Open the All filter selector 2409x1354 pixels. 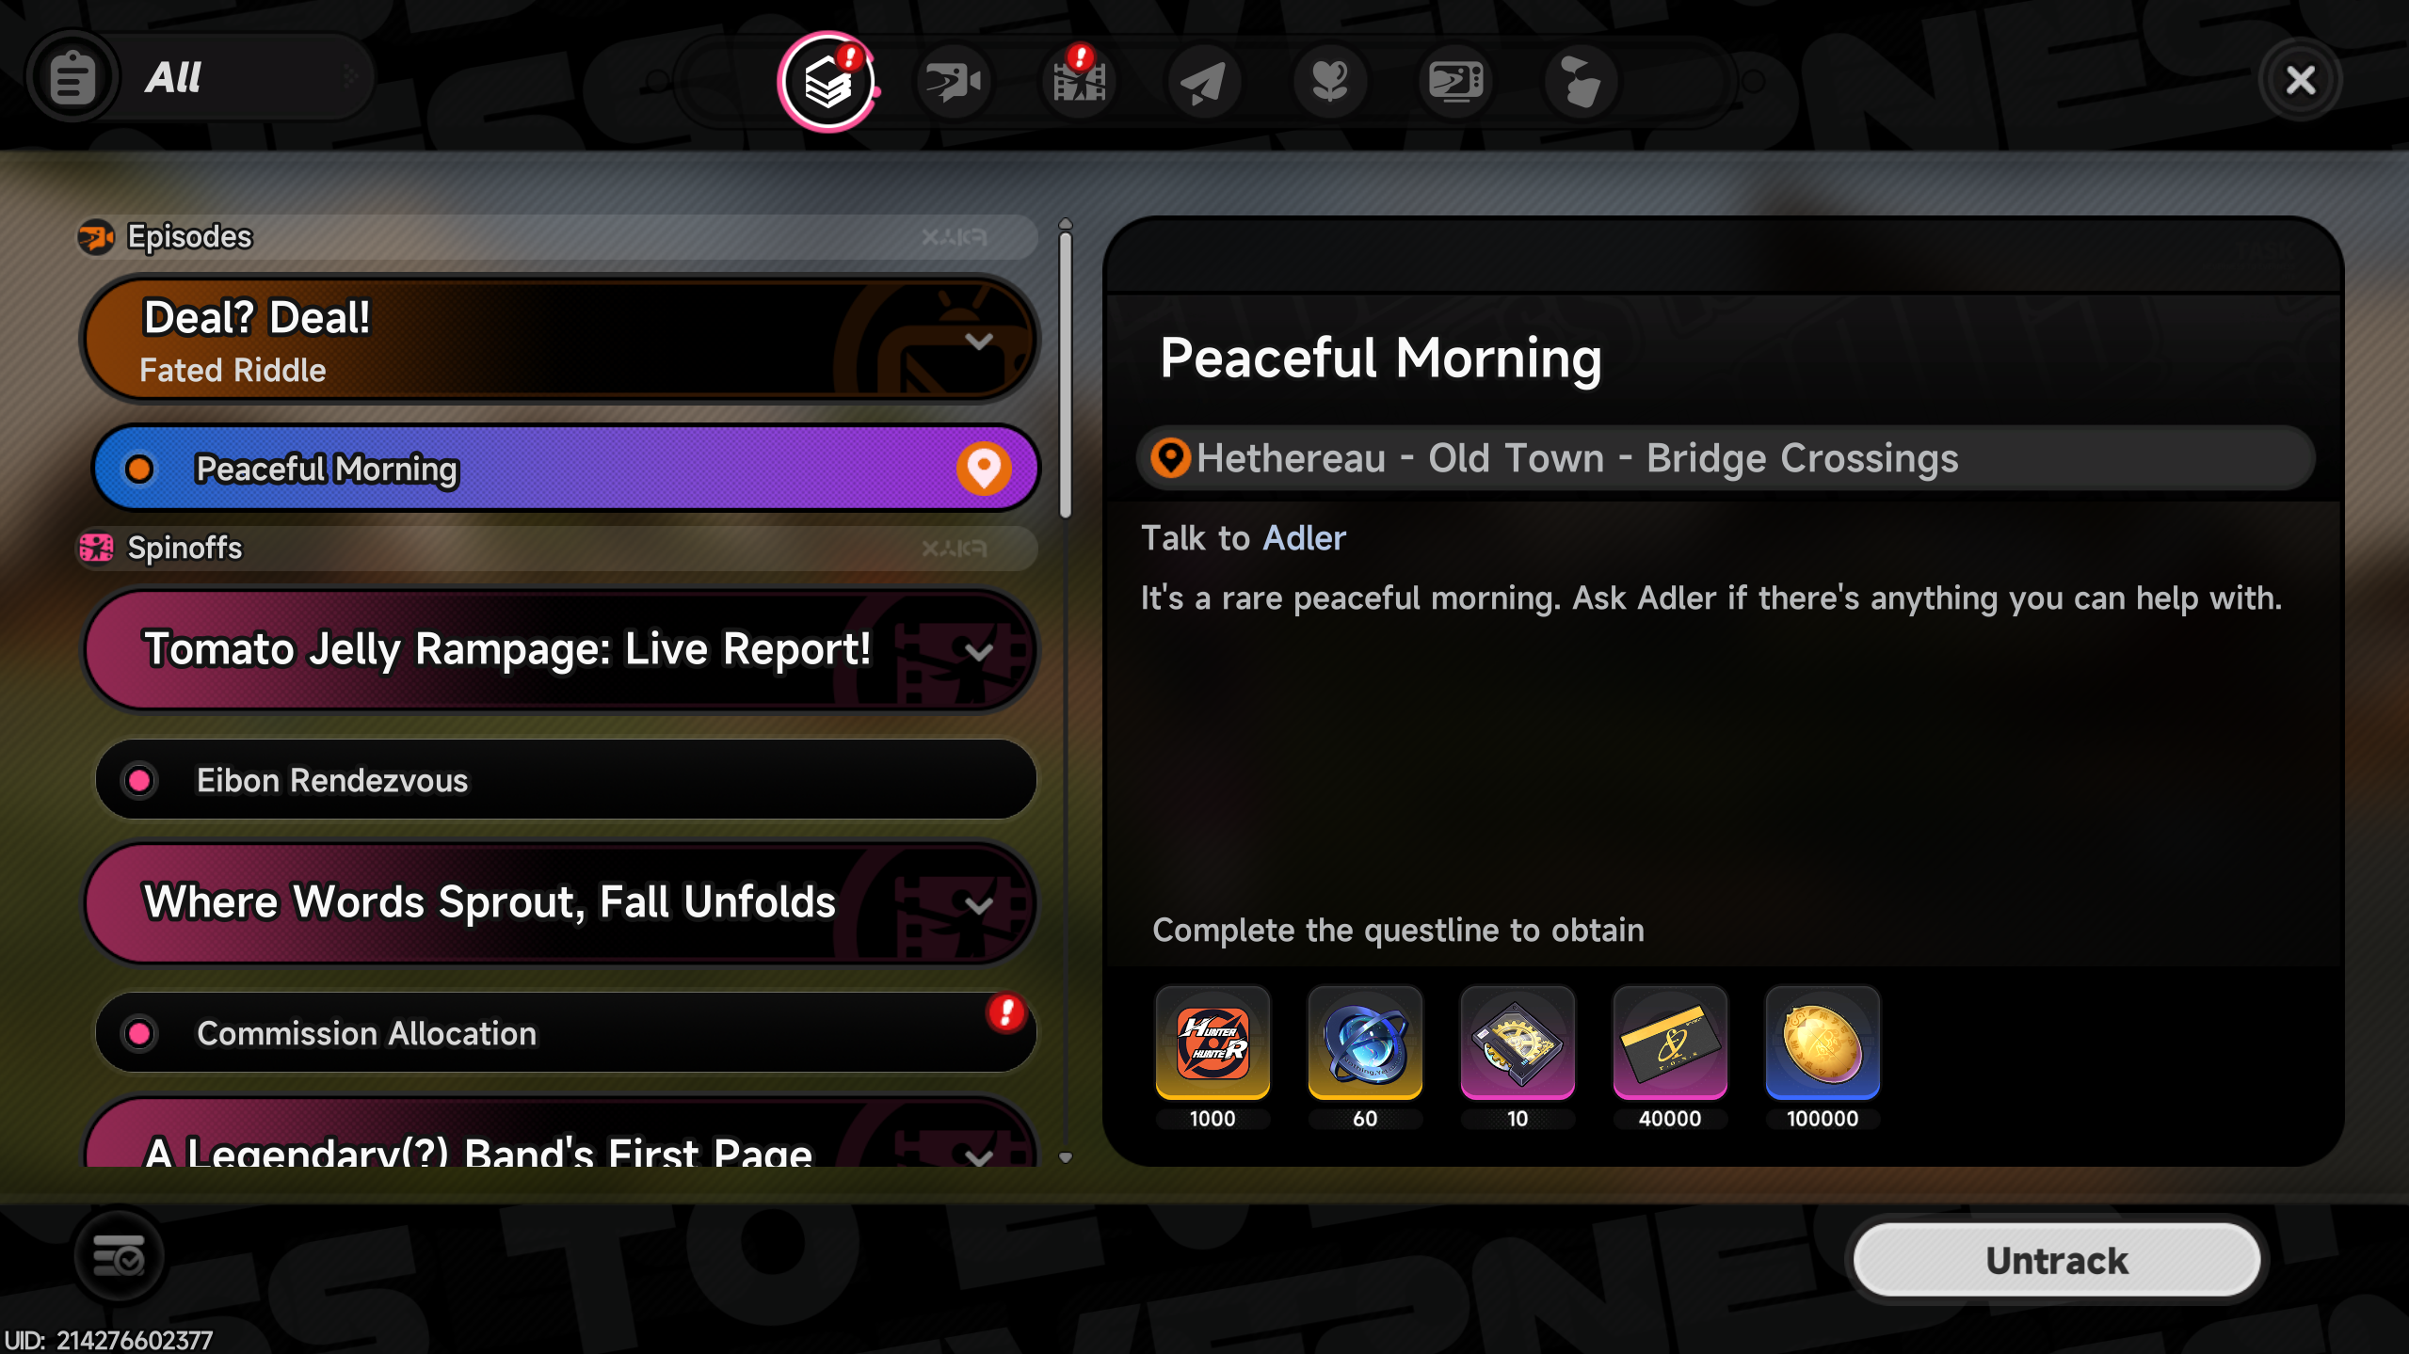(x=201, y=77)
